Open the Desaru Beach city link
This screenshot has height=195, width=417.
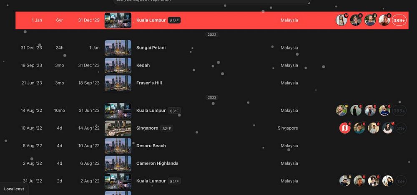tap(151, 146)
